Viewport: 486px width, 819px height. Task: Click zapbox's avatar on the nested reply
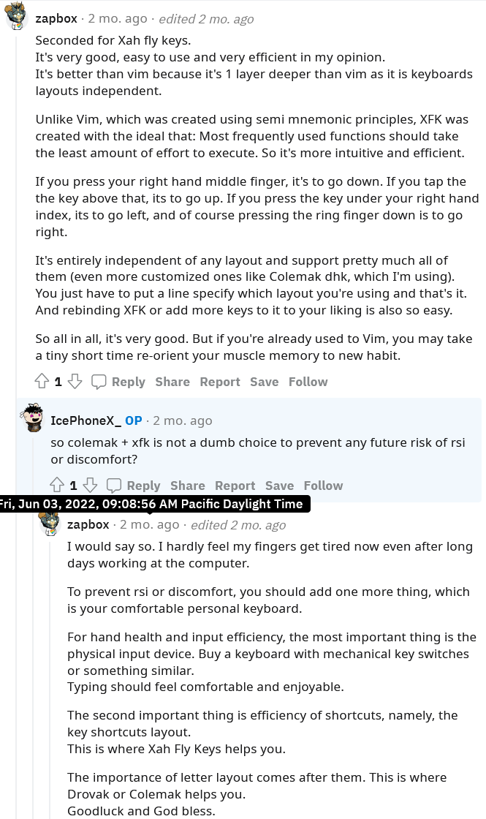pos(49,522)
